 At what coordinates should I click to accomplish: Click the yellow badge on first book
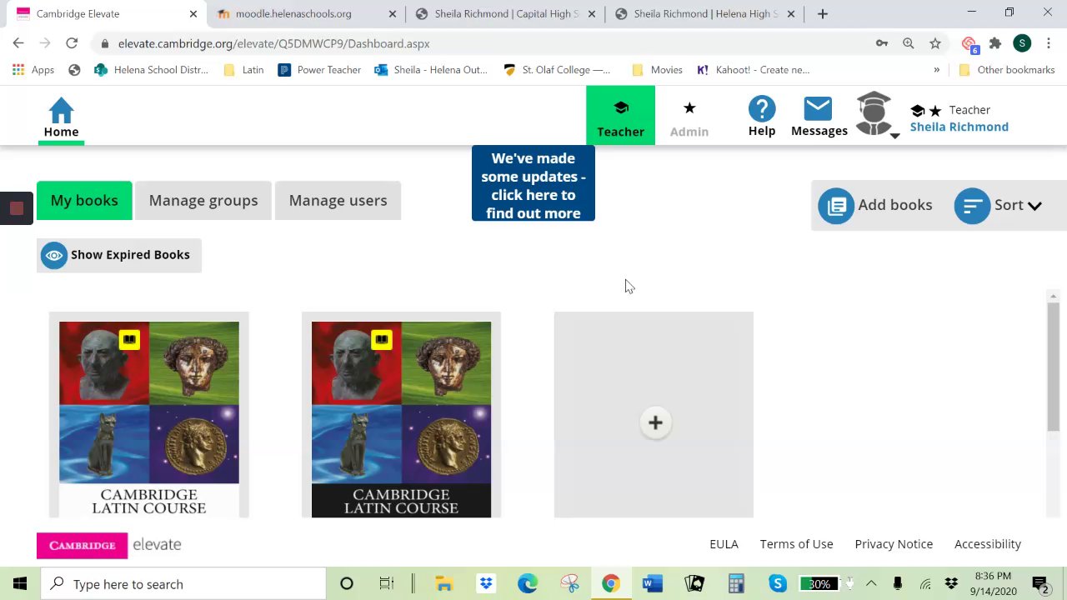coord(129,339)
